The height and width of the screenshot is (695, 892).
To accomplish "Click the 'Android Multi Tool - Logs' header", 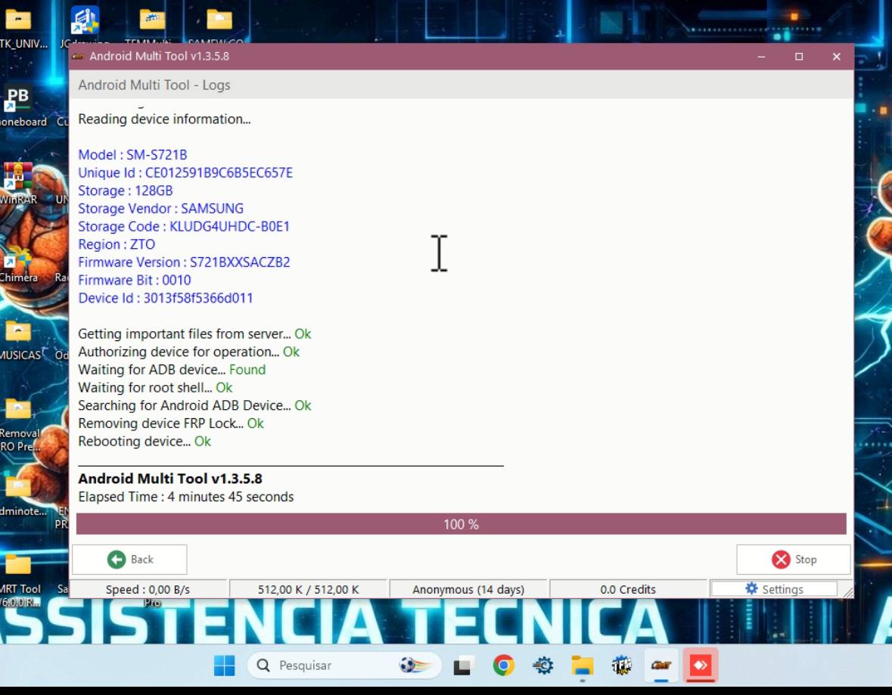I will pos(154,85).
